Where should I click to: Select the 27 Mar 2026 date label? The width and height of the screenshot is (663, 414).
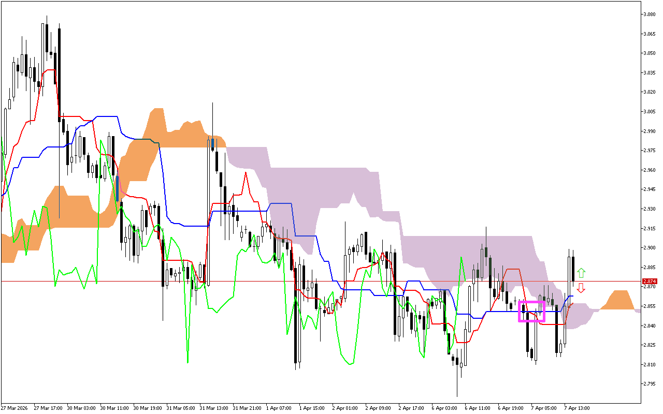pyautogui.click(x=16, y=408)
